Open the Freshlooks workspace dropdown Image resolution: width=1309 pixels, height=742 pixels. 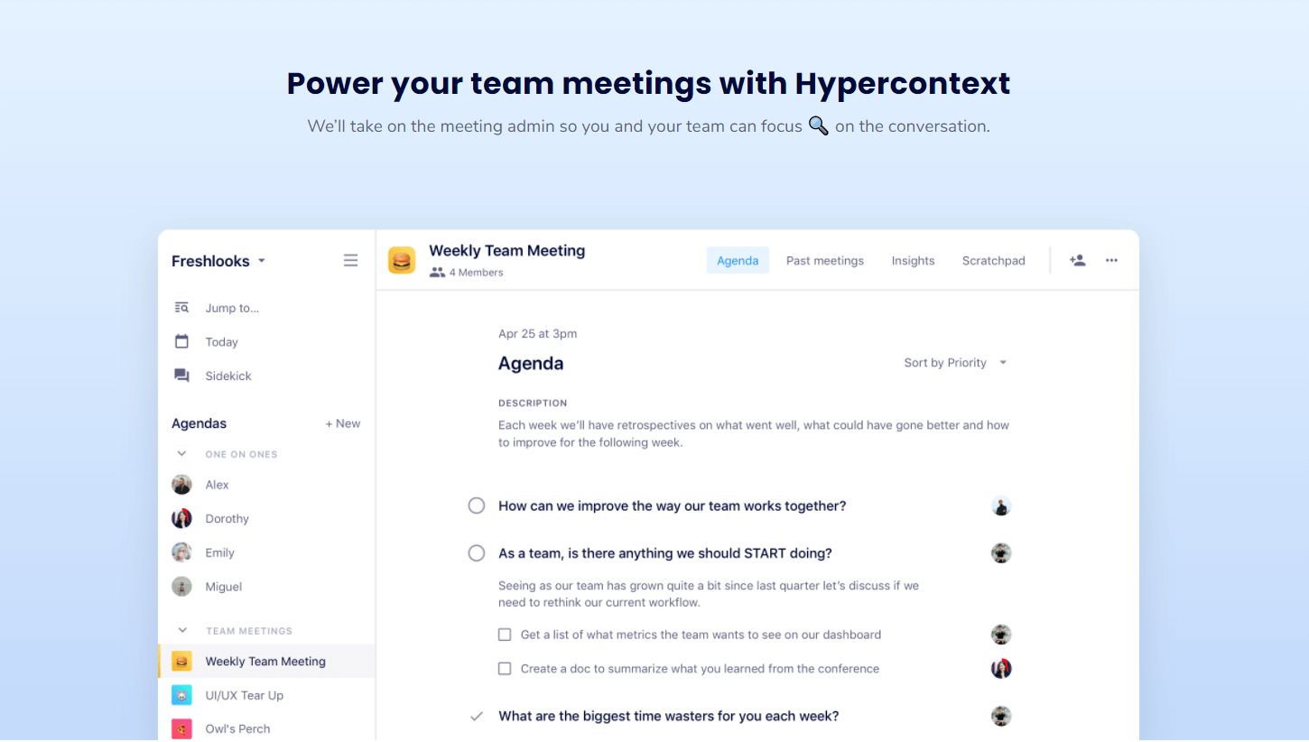(x=219, y=261)
